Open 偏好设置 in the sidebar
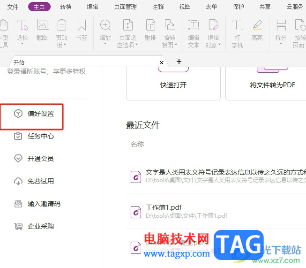The height and width of the screenshot is (268, 306). coord(41,114)
